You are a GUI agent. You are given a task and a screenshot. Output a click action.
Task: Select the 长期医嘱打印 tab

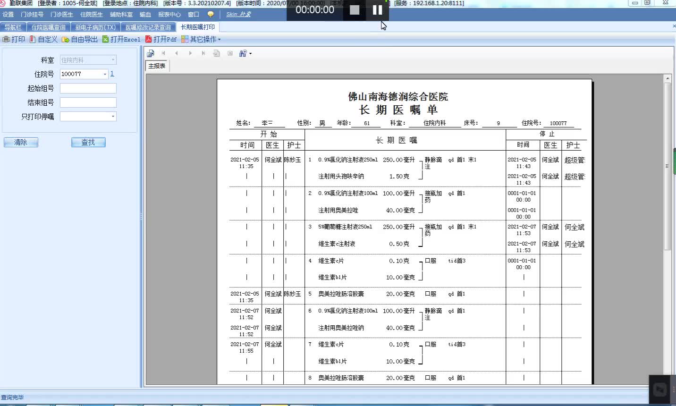[x=198, y=27]
